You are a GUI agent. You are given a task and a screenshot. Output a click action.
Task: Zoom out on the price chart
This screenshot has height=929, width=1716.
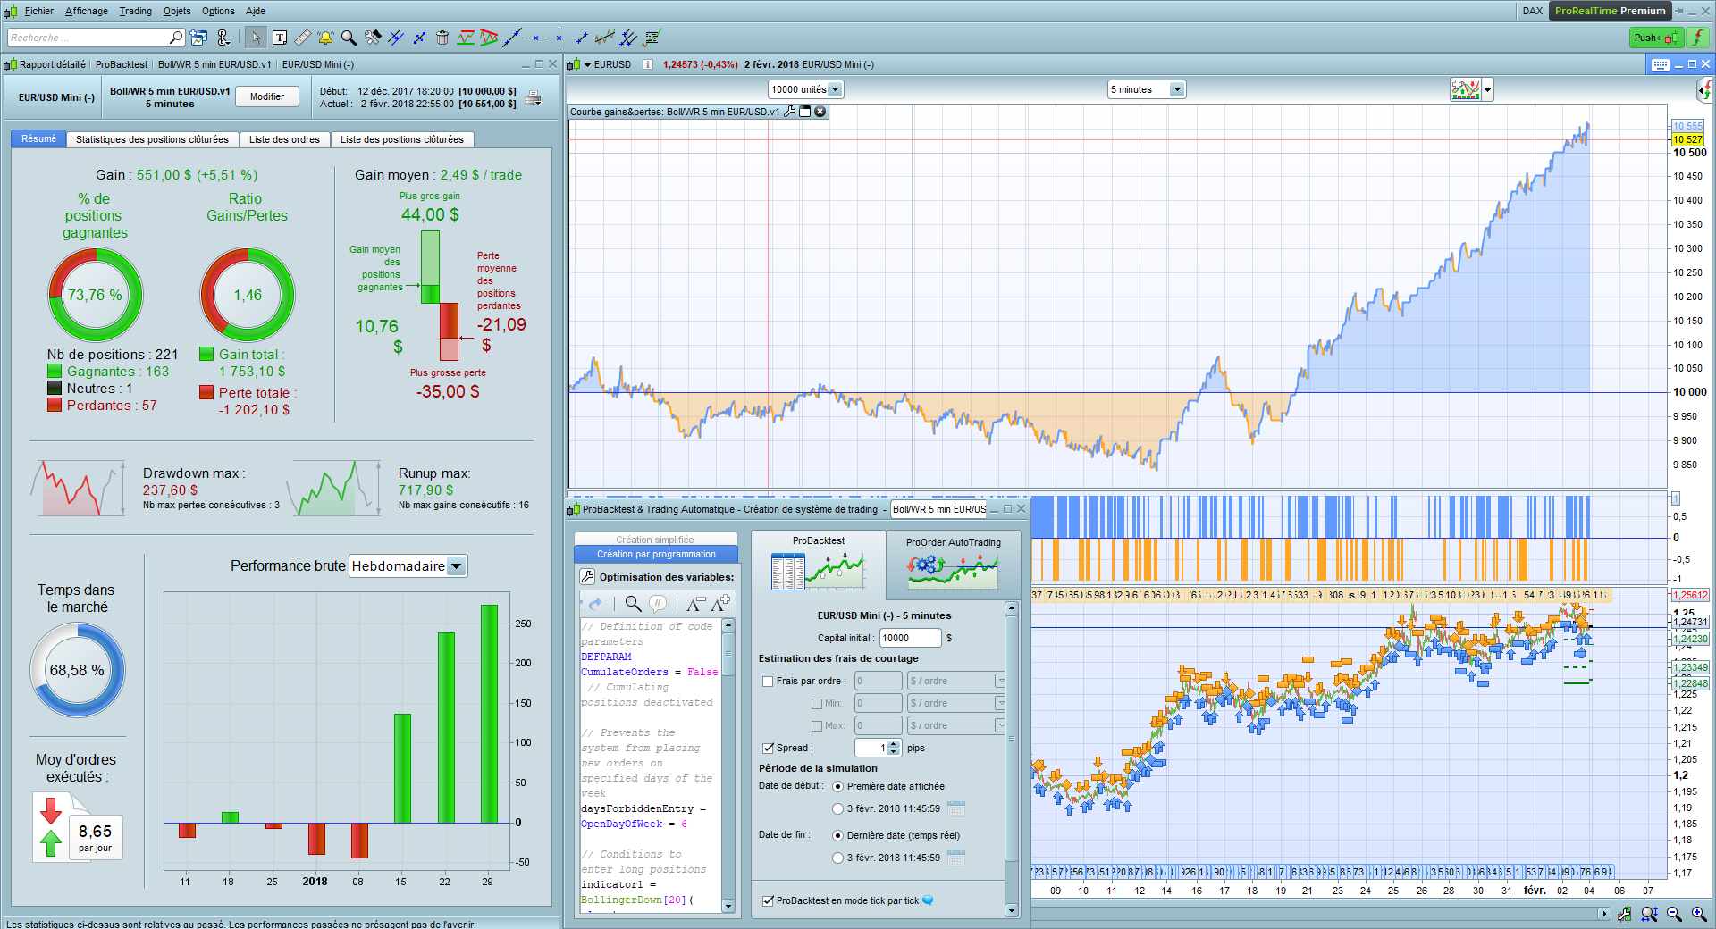click(x=1674, y=914)
